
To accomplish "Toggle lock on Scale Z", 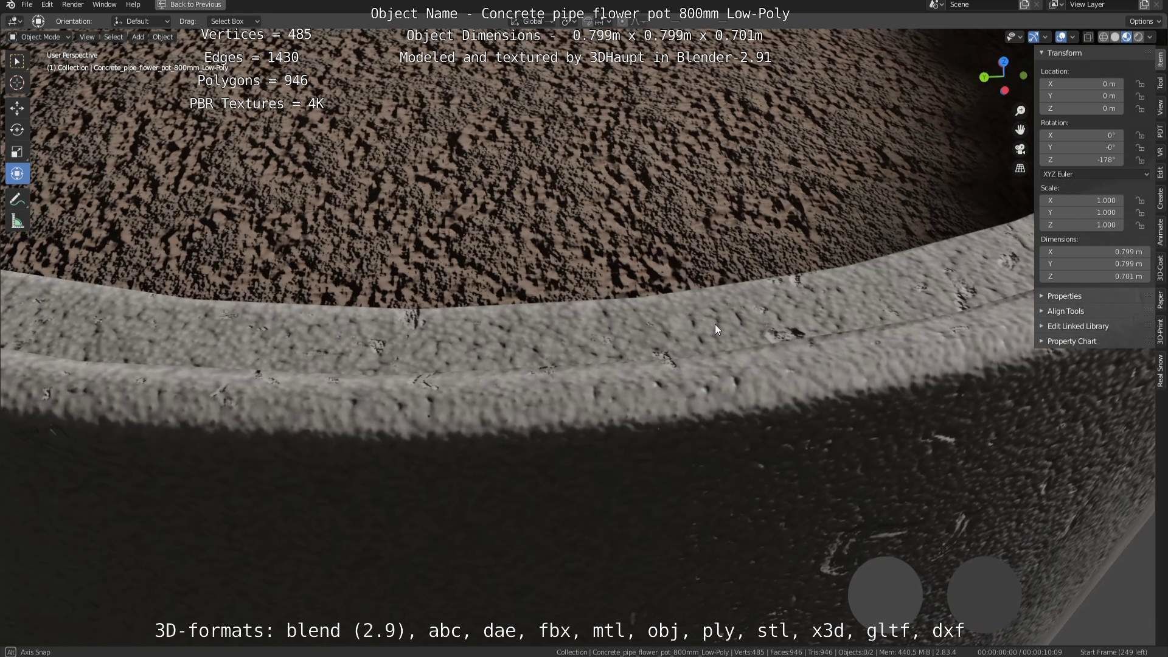I will [x=1140, y=225].
